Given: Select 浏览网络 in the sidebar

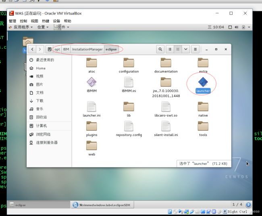Looking at the screenshot, I should (49, 134).
